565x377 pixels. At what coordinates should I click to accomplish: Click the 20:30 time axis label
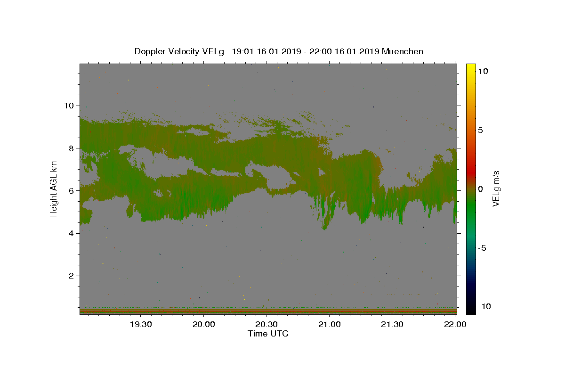(x=266, y=324)
